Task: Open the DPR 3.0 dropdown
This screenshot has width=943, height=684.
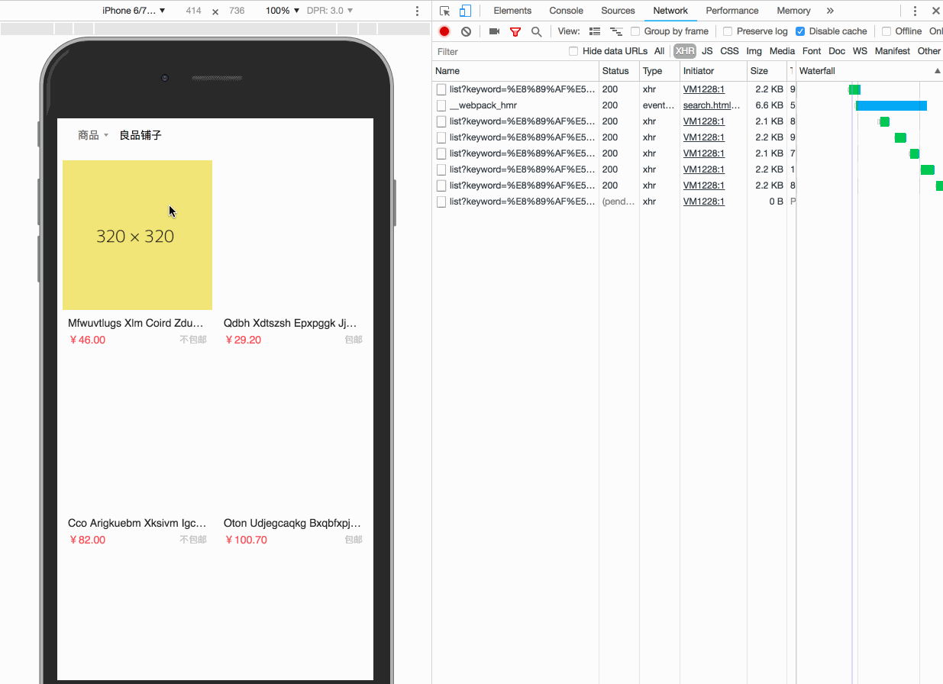Action: tap(330, 11)
